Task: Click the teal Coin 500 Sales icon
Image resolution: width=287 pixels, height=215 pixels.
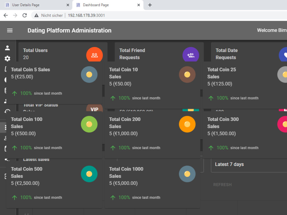Action: point(89,174)
